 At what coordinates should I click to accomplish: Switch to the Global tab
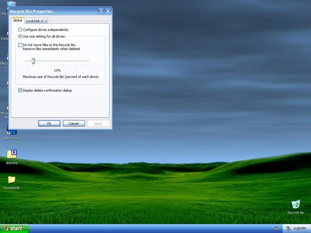[x=18, y=20]
